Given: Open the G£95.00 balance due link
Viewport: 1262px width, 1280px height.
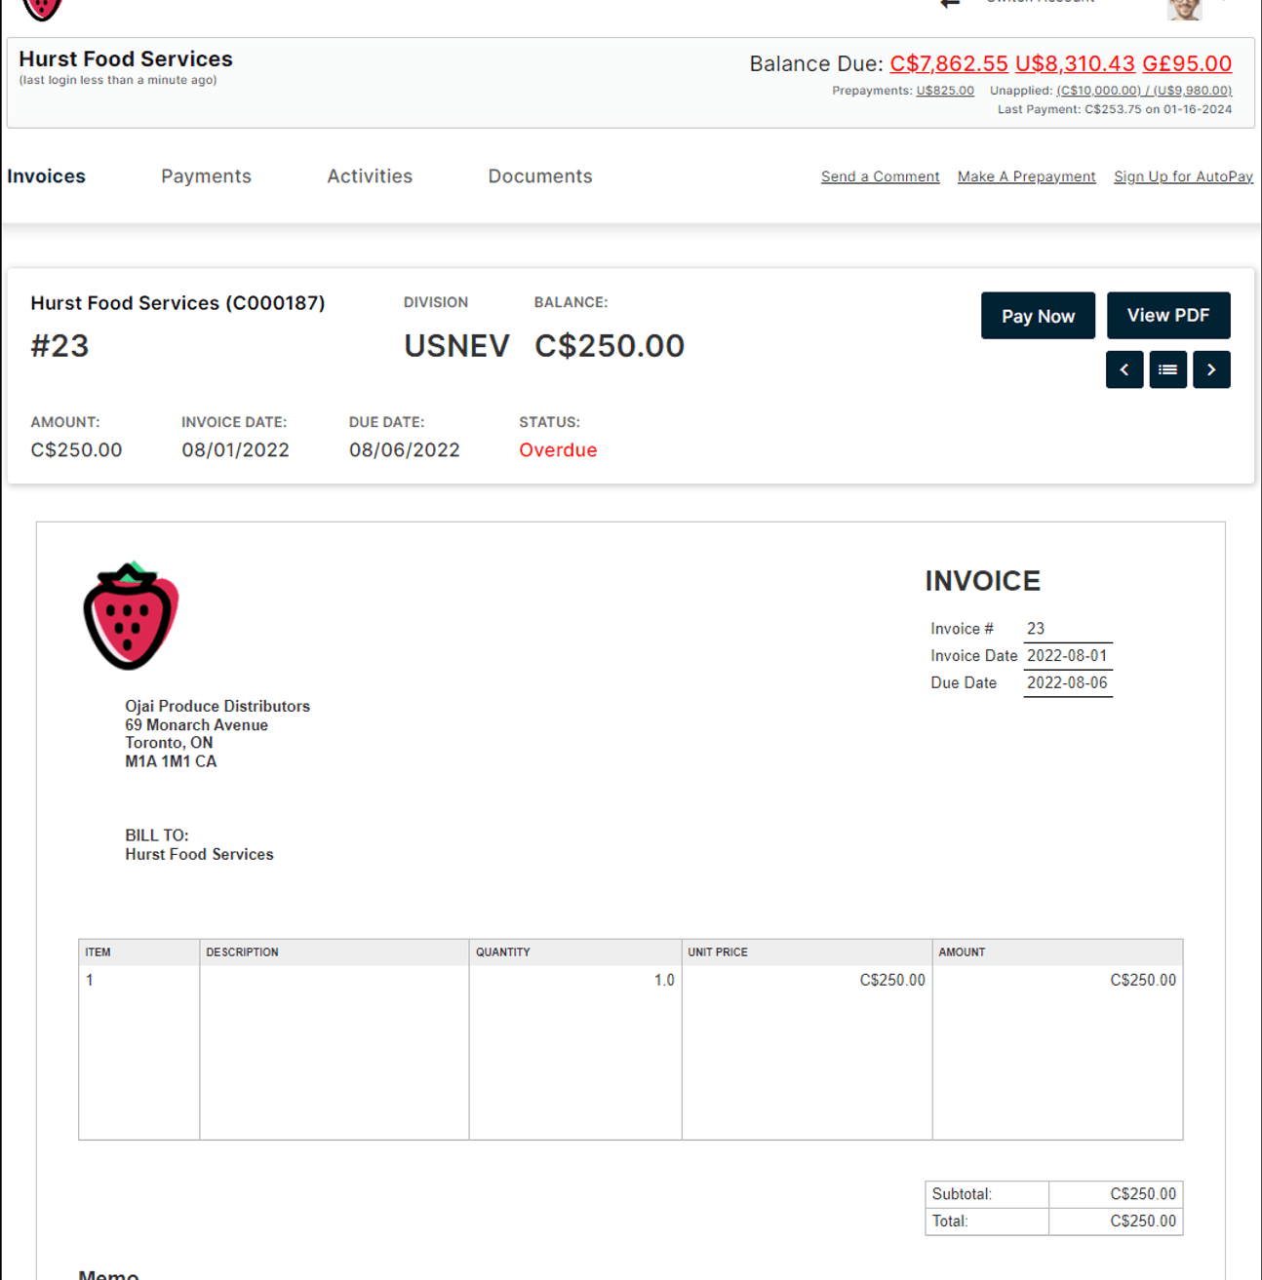Looking at the screenshot, I should pos(1187,63).
